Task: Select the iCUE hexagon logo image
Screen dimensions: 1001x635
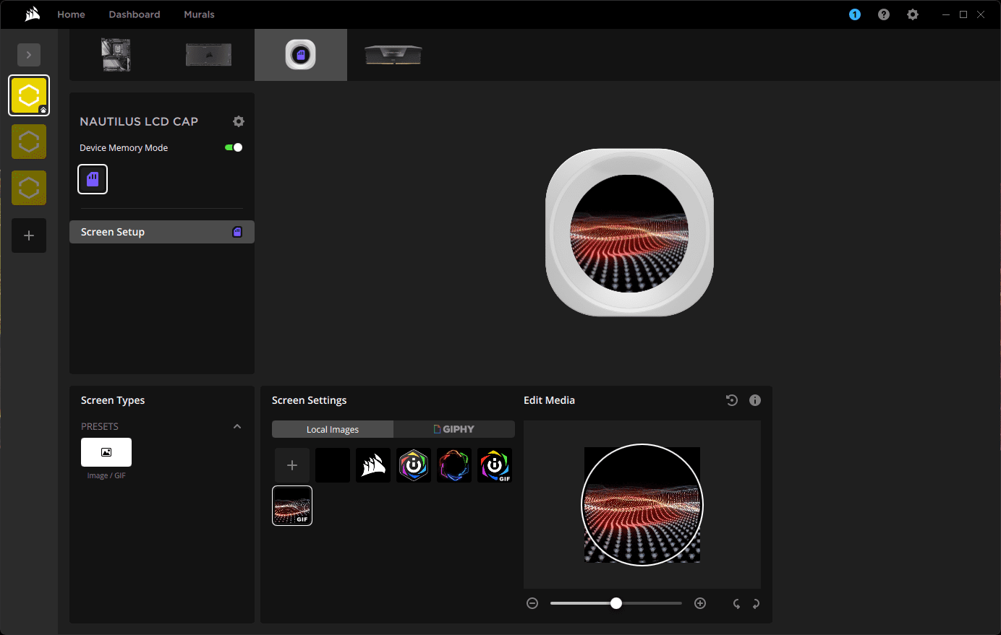Action: 413,465
